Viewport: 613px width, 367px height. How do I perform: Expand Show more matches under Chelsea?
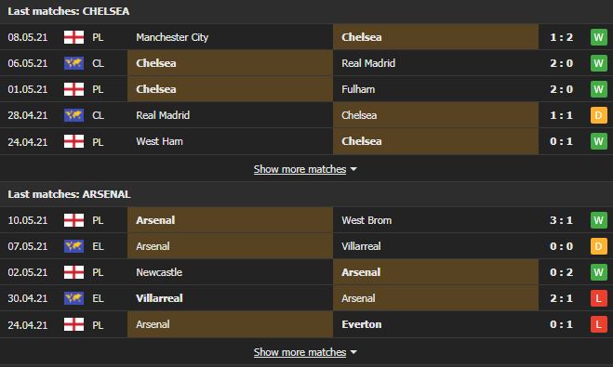point(300,169)
